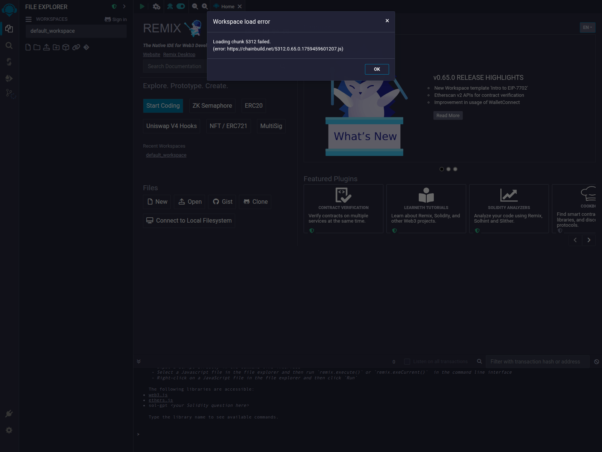Click Gist import button
602x452 pixels.
[222, 202]
